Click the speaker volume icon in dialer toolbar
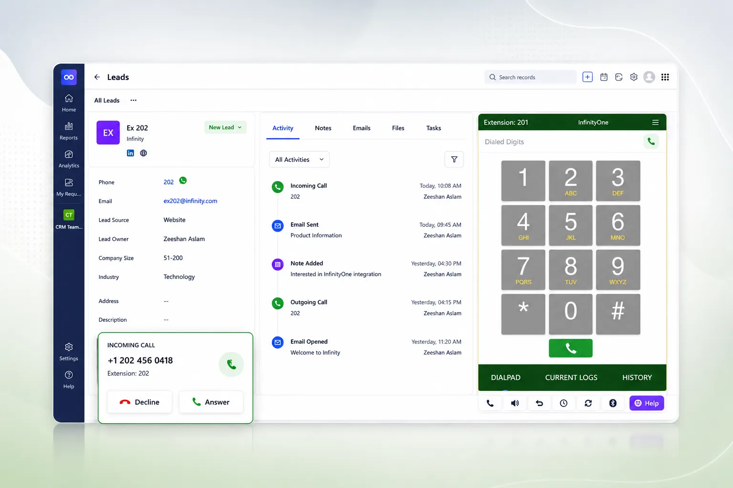This screenshot has width=733, height=488. click(515, 403)
